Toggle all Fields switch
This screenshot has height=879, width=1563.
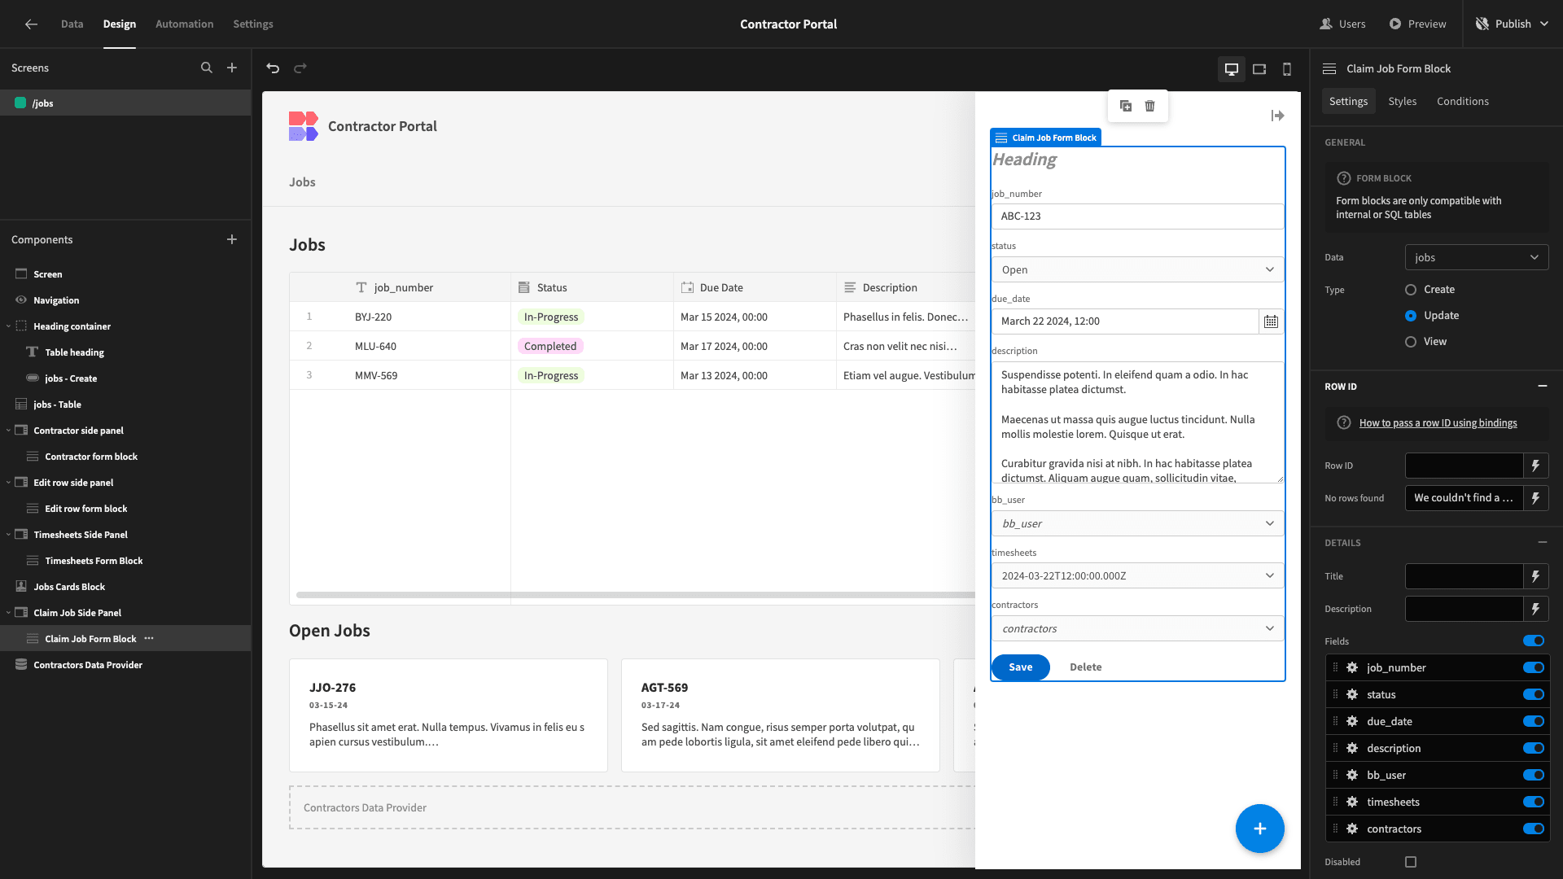[x=1534, y=641]
